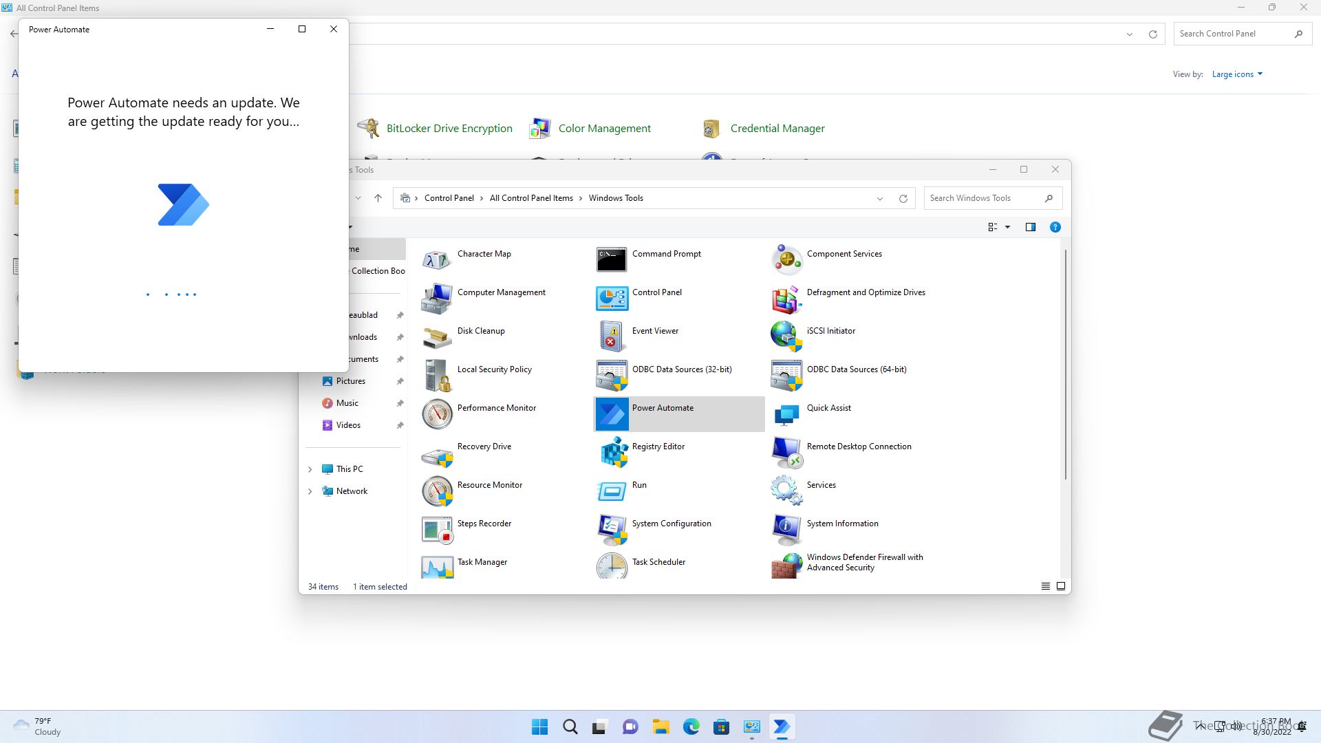The height and width of the screenshot is (743, 1321).
Task: Toggle the preview pane button in Windows Tools
Action: (x=1030, y=227)
